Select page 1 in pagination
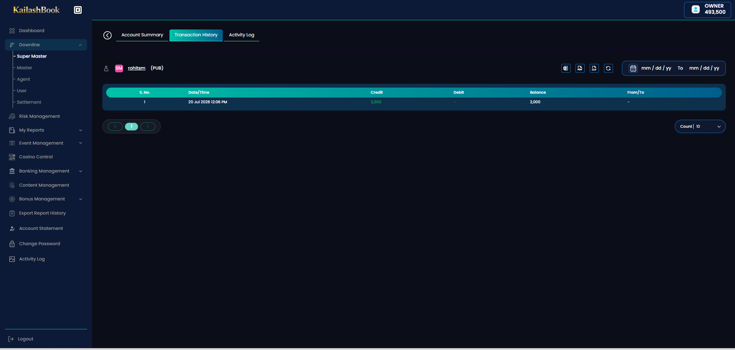735x350 pixels. point(132,127)
